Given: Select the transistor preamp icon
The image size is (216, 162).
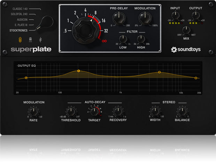Looking at the screenshot, I should click(30, 40).
